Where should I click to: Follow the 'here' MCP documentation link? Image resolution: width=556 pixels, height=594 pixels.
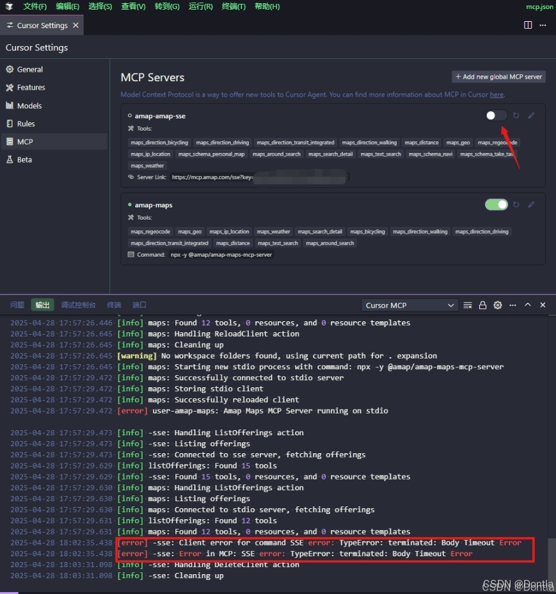click(496, 95)
